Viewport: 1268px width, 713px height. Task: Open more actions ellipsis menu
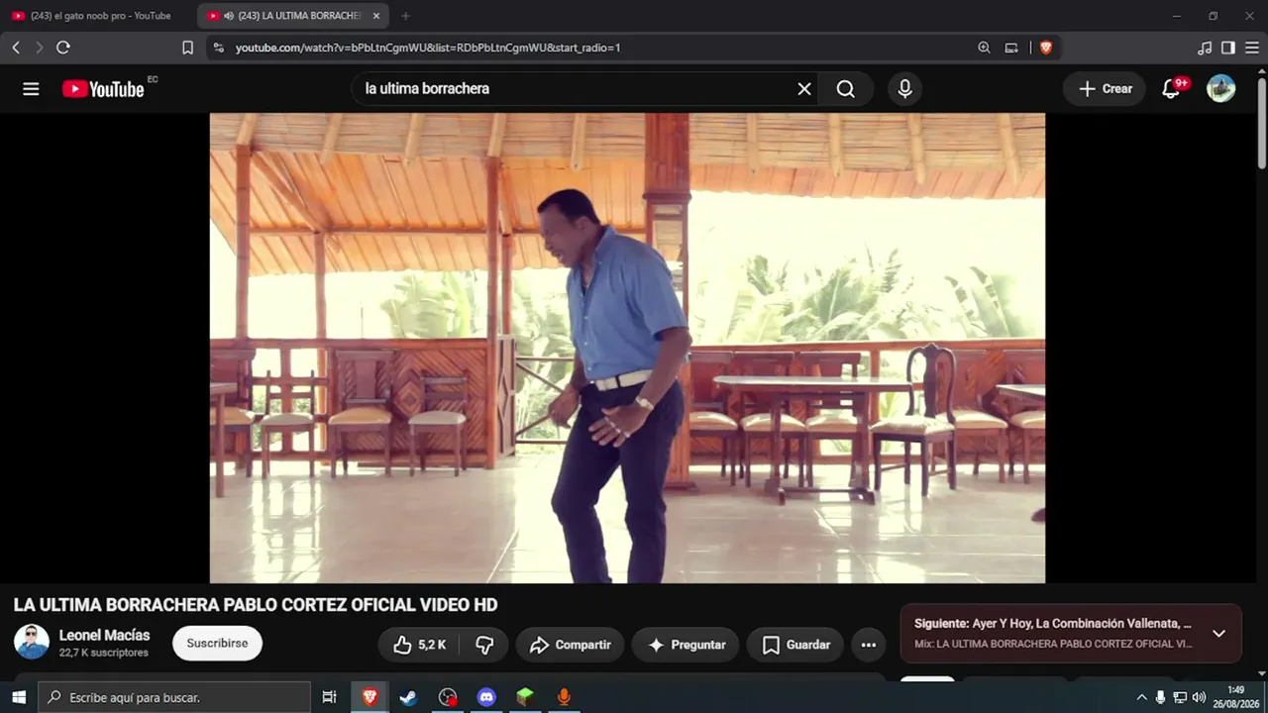click(x=869, y=645)
